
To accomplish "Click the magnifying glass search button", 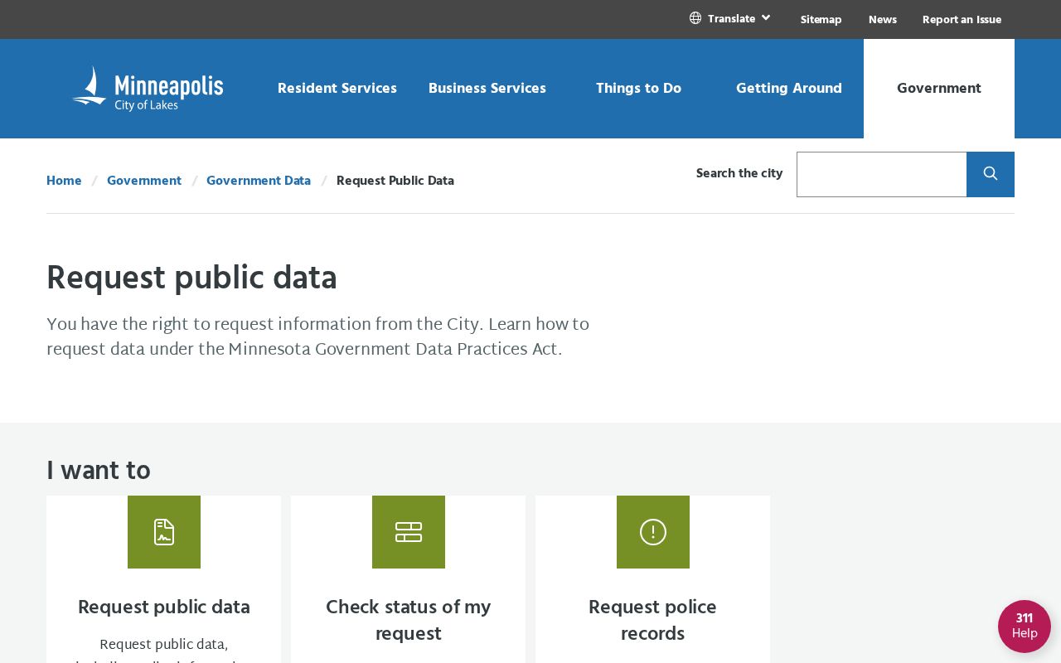I will [991, 174].
